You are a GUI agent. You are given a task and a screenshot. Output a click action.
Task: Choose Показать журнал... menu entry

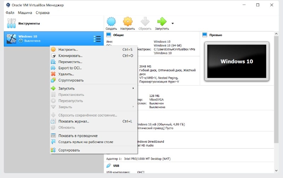coord(93,121)
